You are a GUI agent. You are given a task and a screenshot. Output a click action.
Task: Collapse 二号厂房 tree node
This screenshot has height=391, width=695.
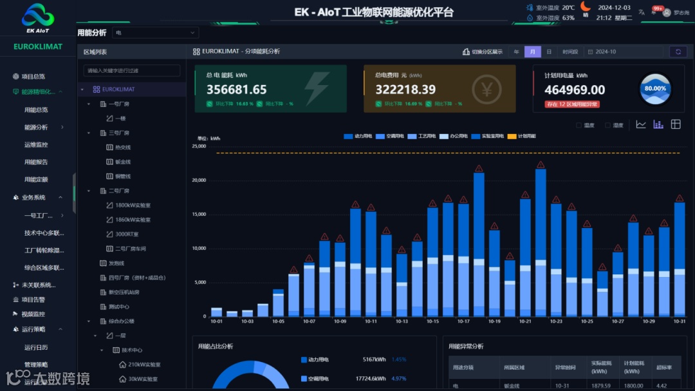89,191
